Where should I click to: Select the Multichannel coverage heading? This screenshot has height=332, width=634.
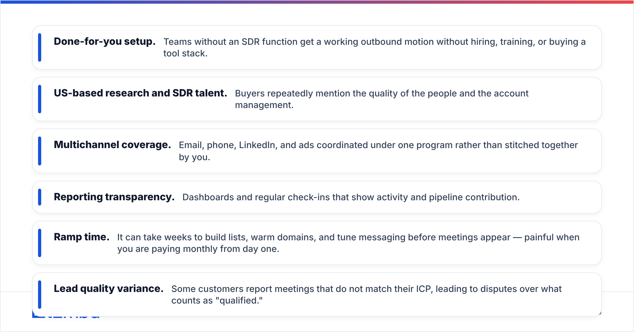click(113, 145)
